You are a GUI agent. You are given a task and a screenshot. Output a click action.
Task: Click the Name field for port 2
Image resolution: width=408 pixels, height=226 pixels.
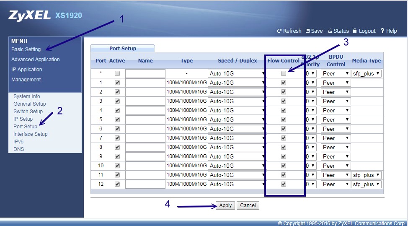(x=145, y=92)
